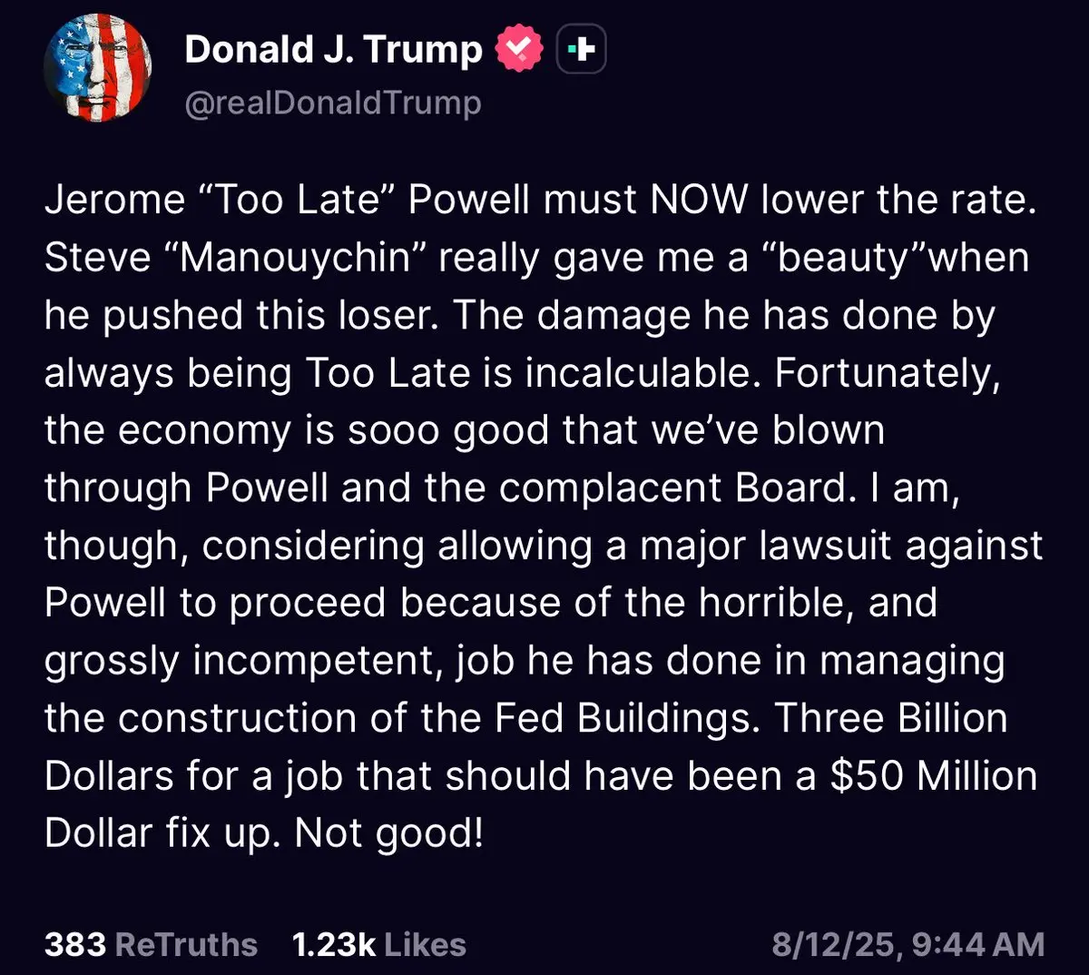Open the Donald J. Trump display name
The image size is (1089, 975).
(x=333, y=49)
